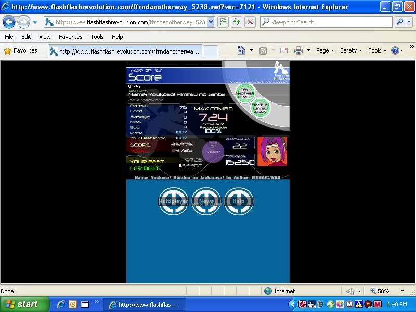Click the Refresh page icon
This screenshot has height=312, width=416.
(x=237, y=22)
